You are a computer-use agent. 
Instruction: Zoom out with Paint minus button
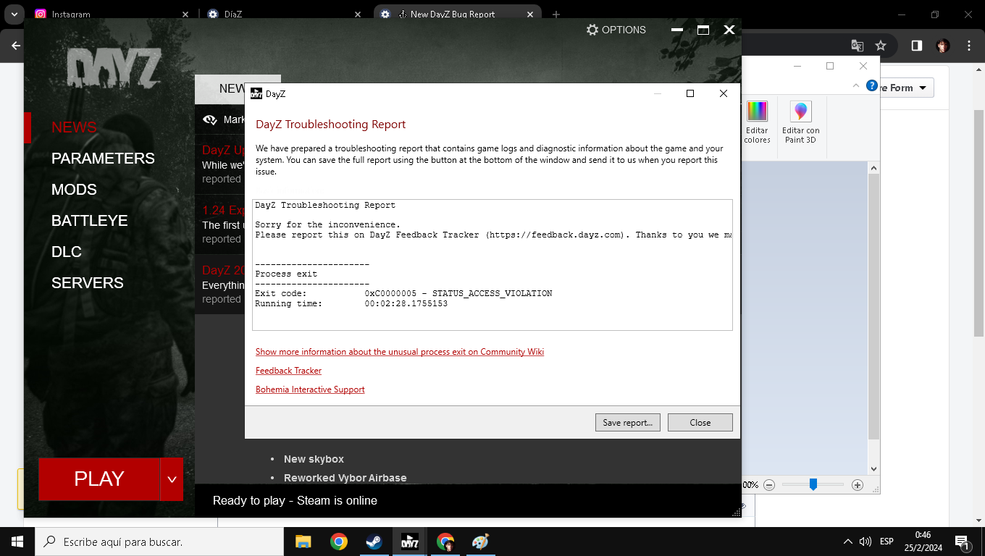pos(769,485)
